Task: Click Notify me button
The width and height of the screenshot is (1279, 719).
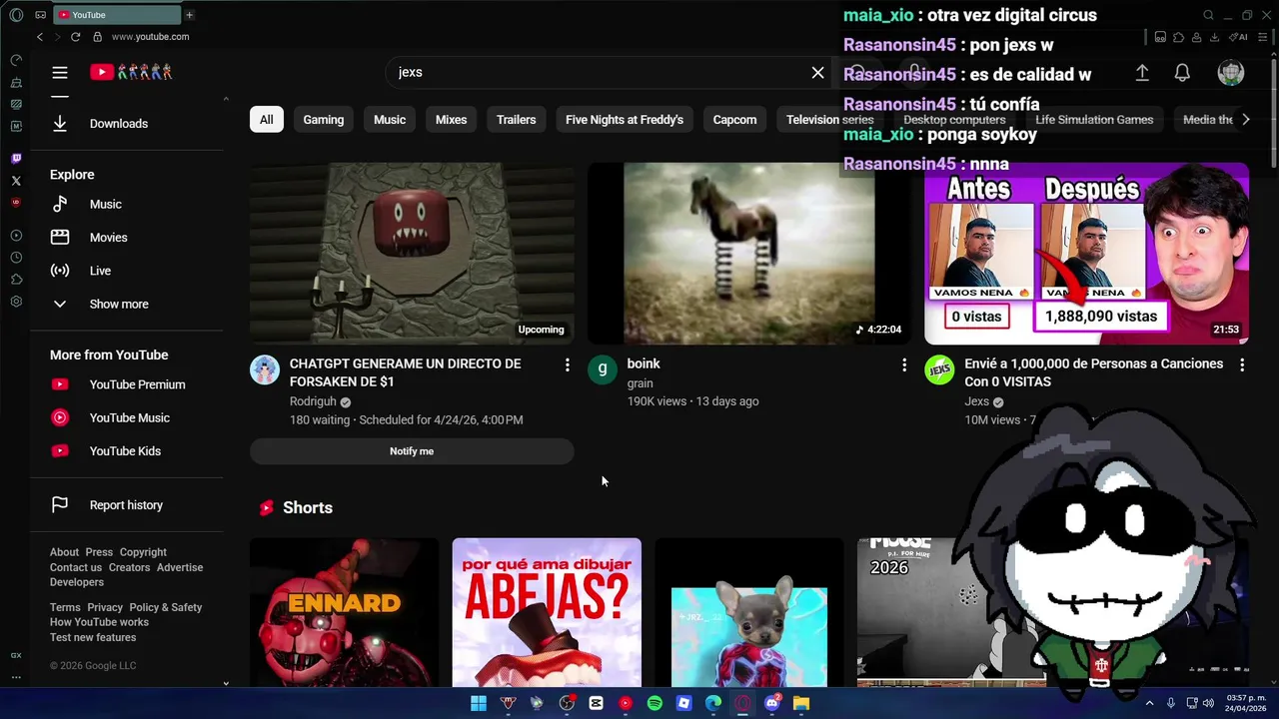Action: point(412,451)
